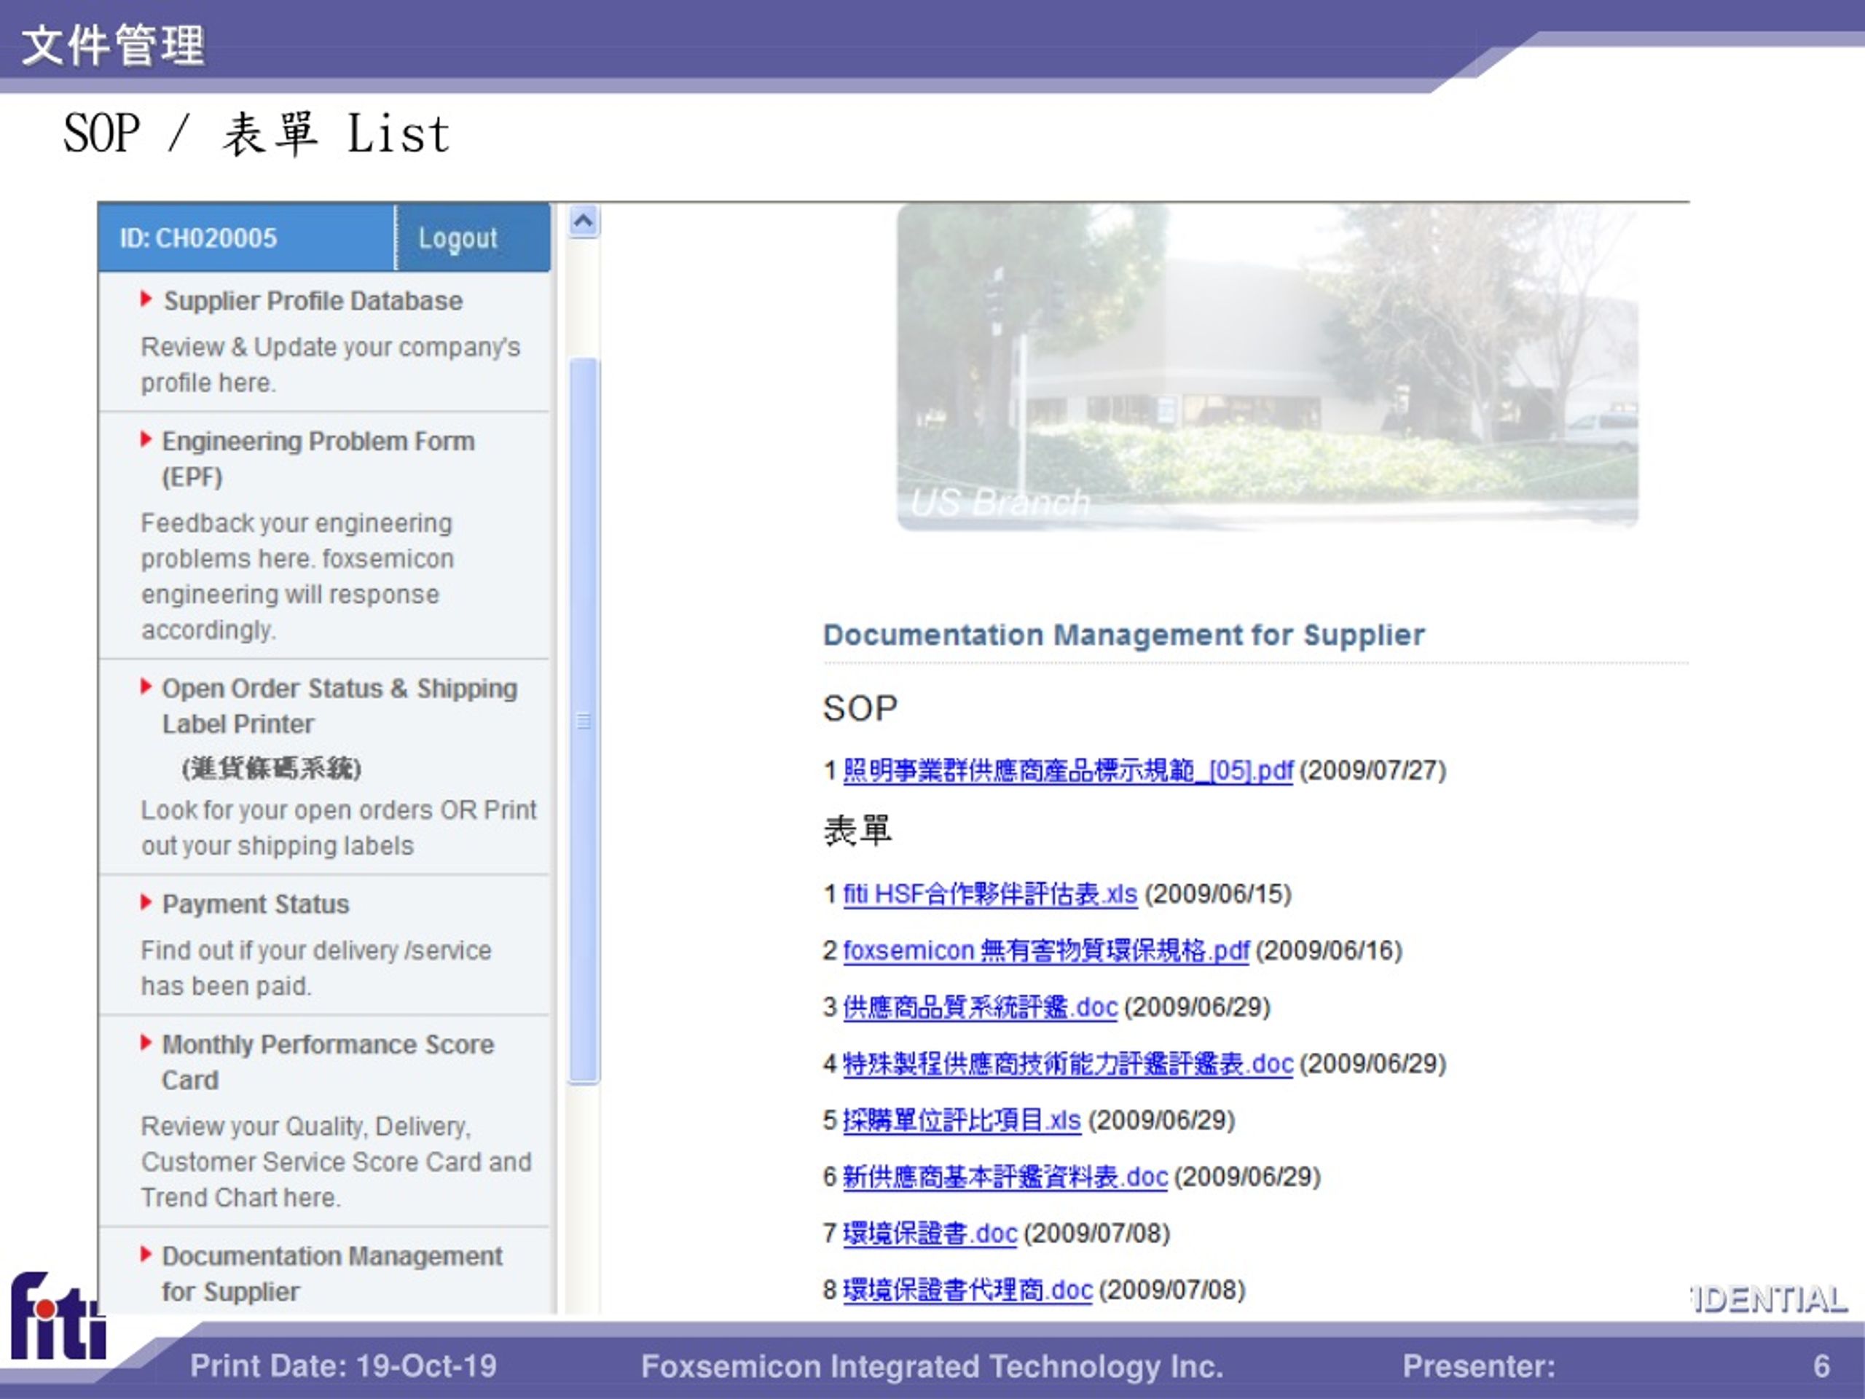Click the (進貨條碼系統) text
1865x1399 pixels.
coord(272,767)
